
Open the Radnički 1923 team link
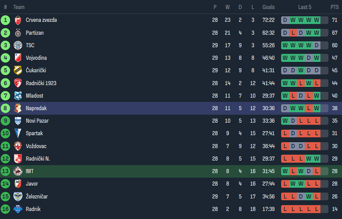click(41, 83)
